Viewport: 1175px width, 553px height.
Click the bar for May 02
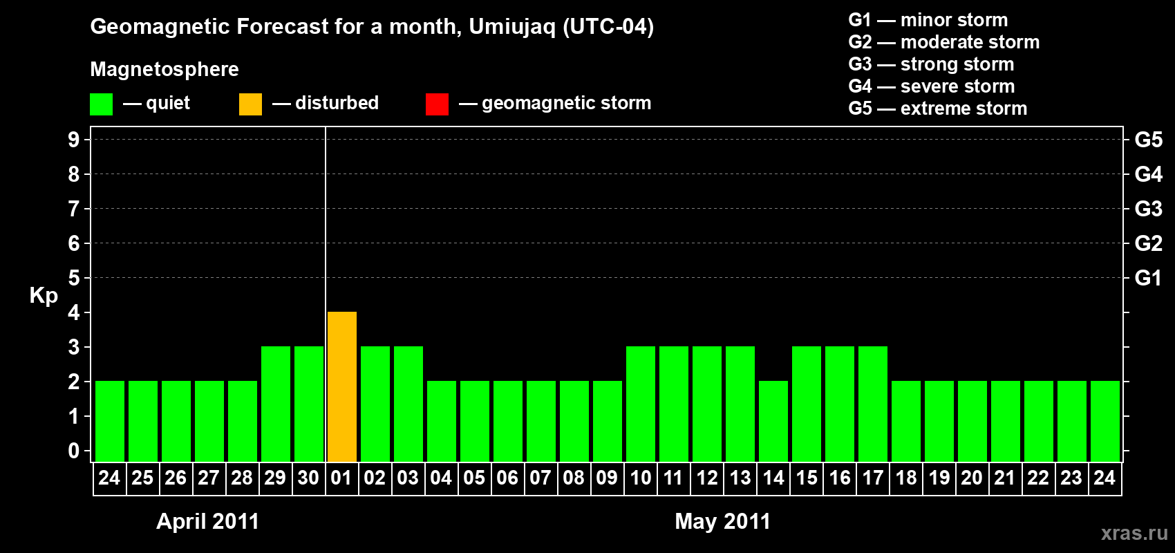click(x=375, y=404)
